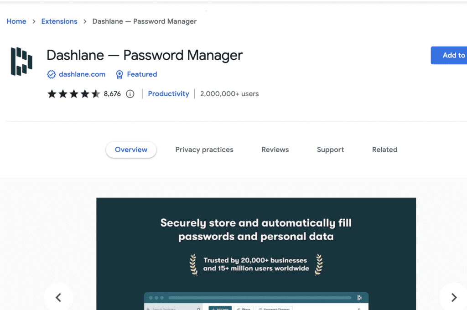This screenshot has height=310, width=467.
Task: Open the Extensions breadcrumb link
Action: coord(59,21)
